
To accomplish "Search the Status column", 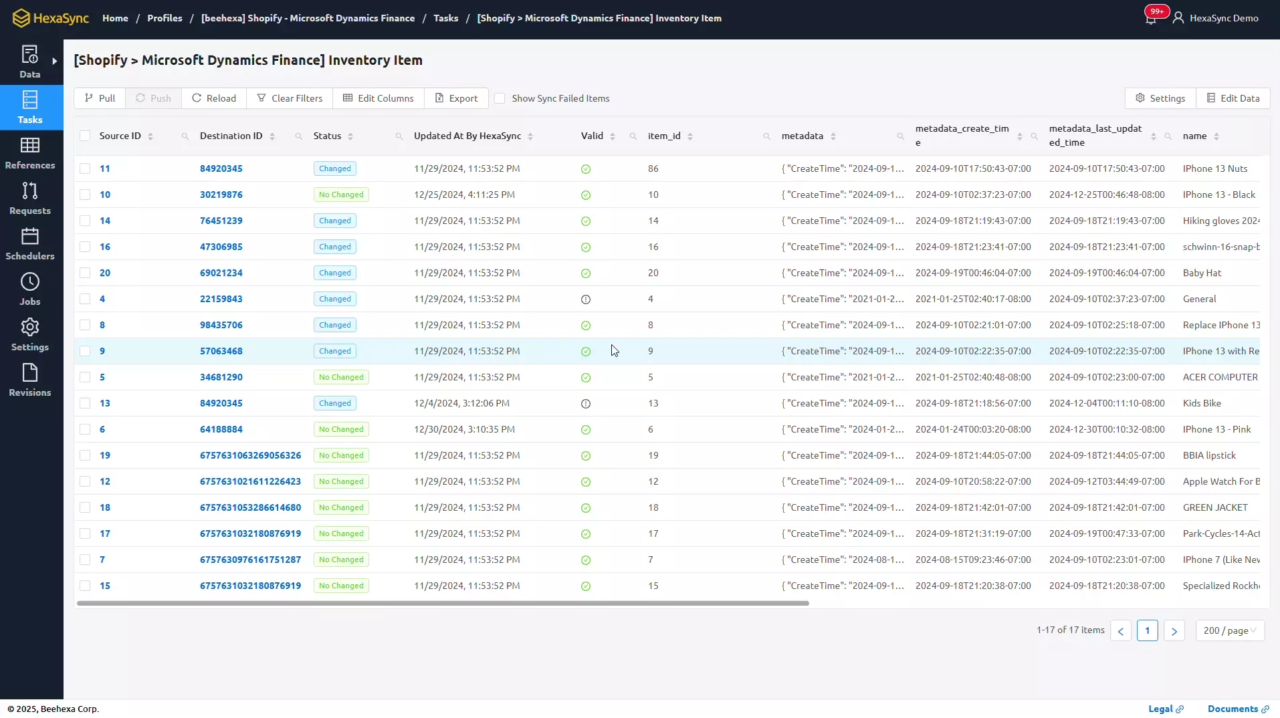I will click(x=399, y=136).
